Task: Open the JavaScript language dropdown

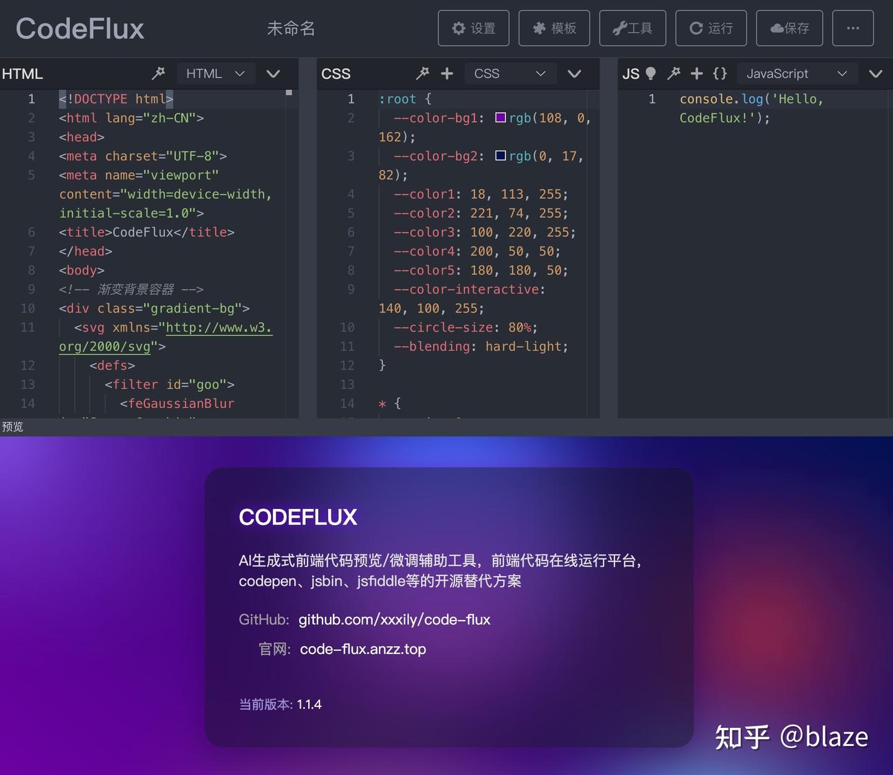Action: [x=797, y=73]
